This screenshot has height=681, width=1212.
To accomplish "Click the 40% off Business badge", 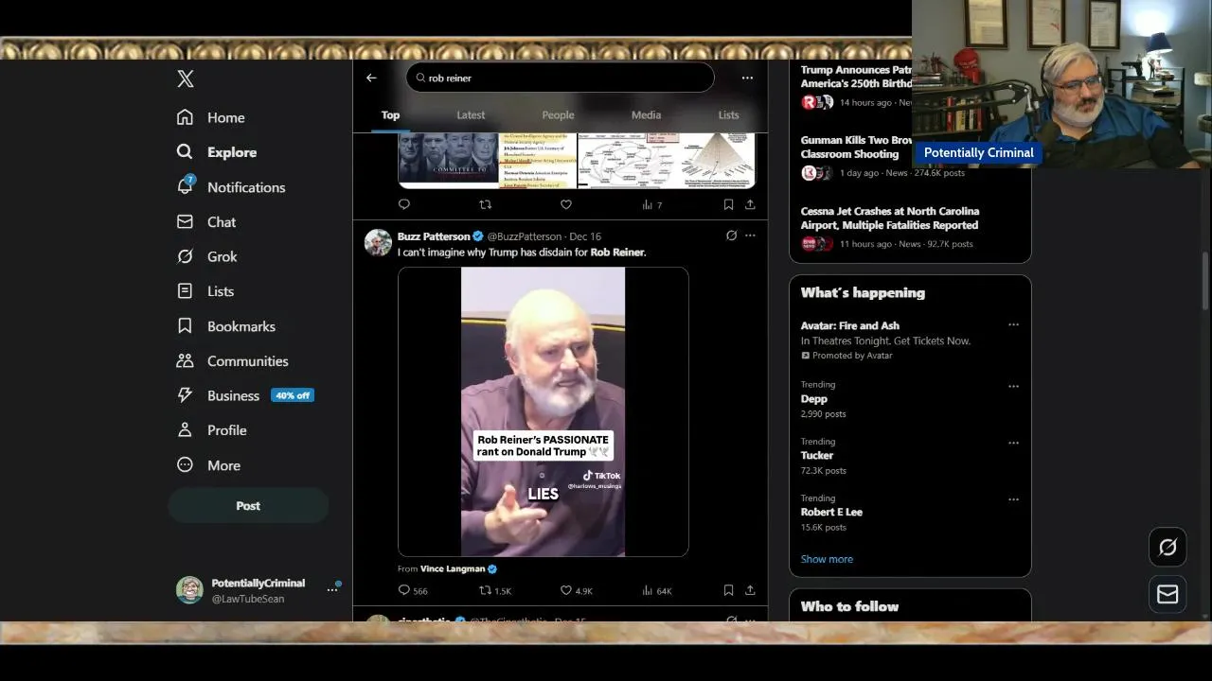I will coord(293,395).
